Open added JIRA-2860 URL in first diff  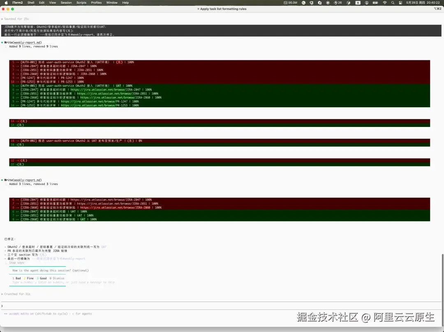pos(115,98)
